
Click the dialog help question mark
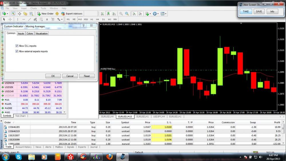[x=84, y=25]
